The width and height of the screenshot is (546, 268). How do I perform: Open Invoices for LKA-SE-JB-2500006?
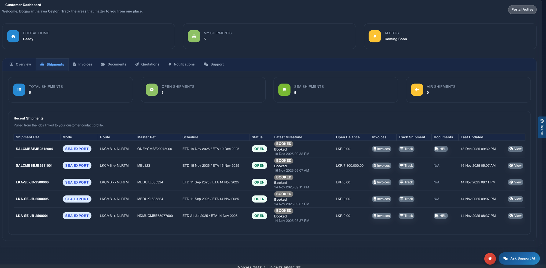pyautogui.click(x=382, y=182)
